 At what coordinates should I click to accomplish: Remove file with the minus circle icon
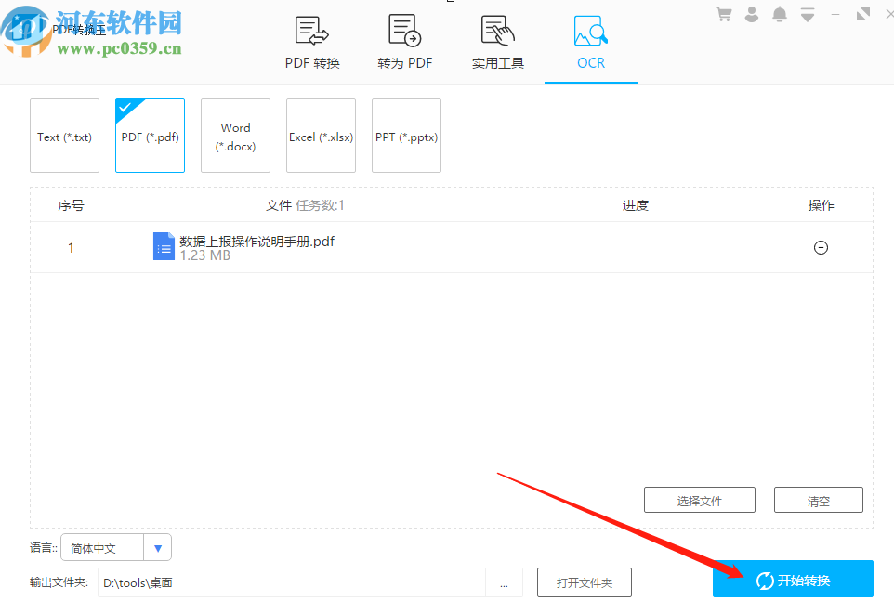coord(821,247)
